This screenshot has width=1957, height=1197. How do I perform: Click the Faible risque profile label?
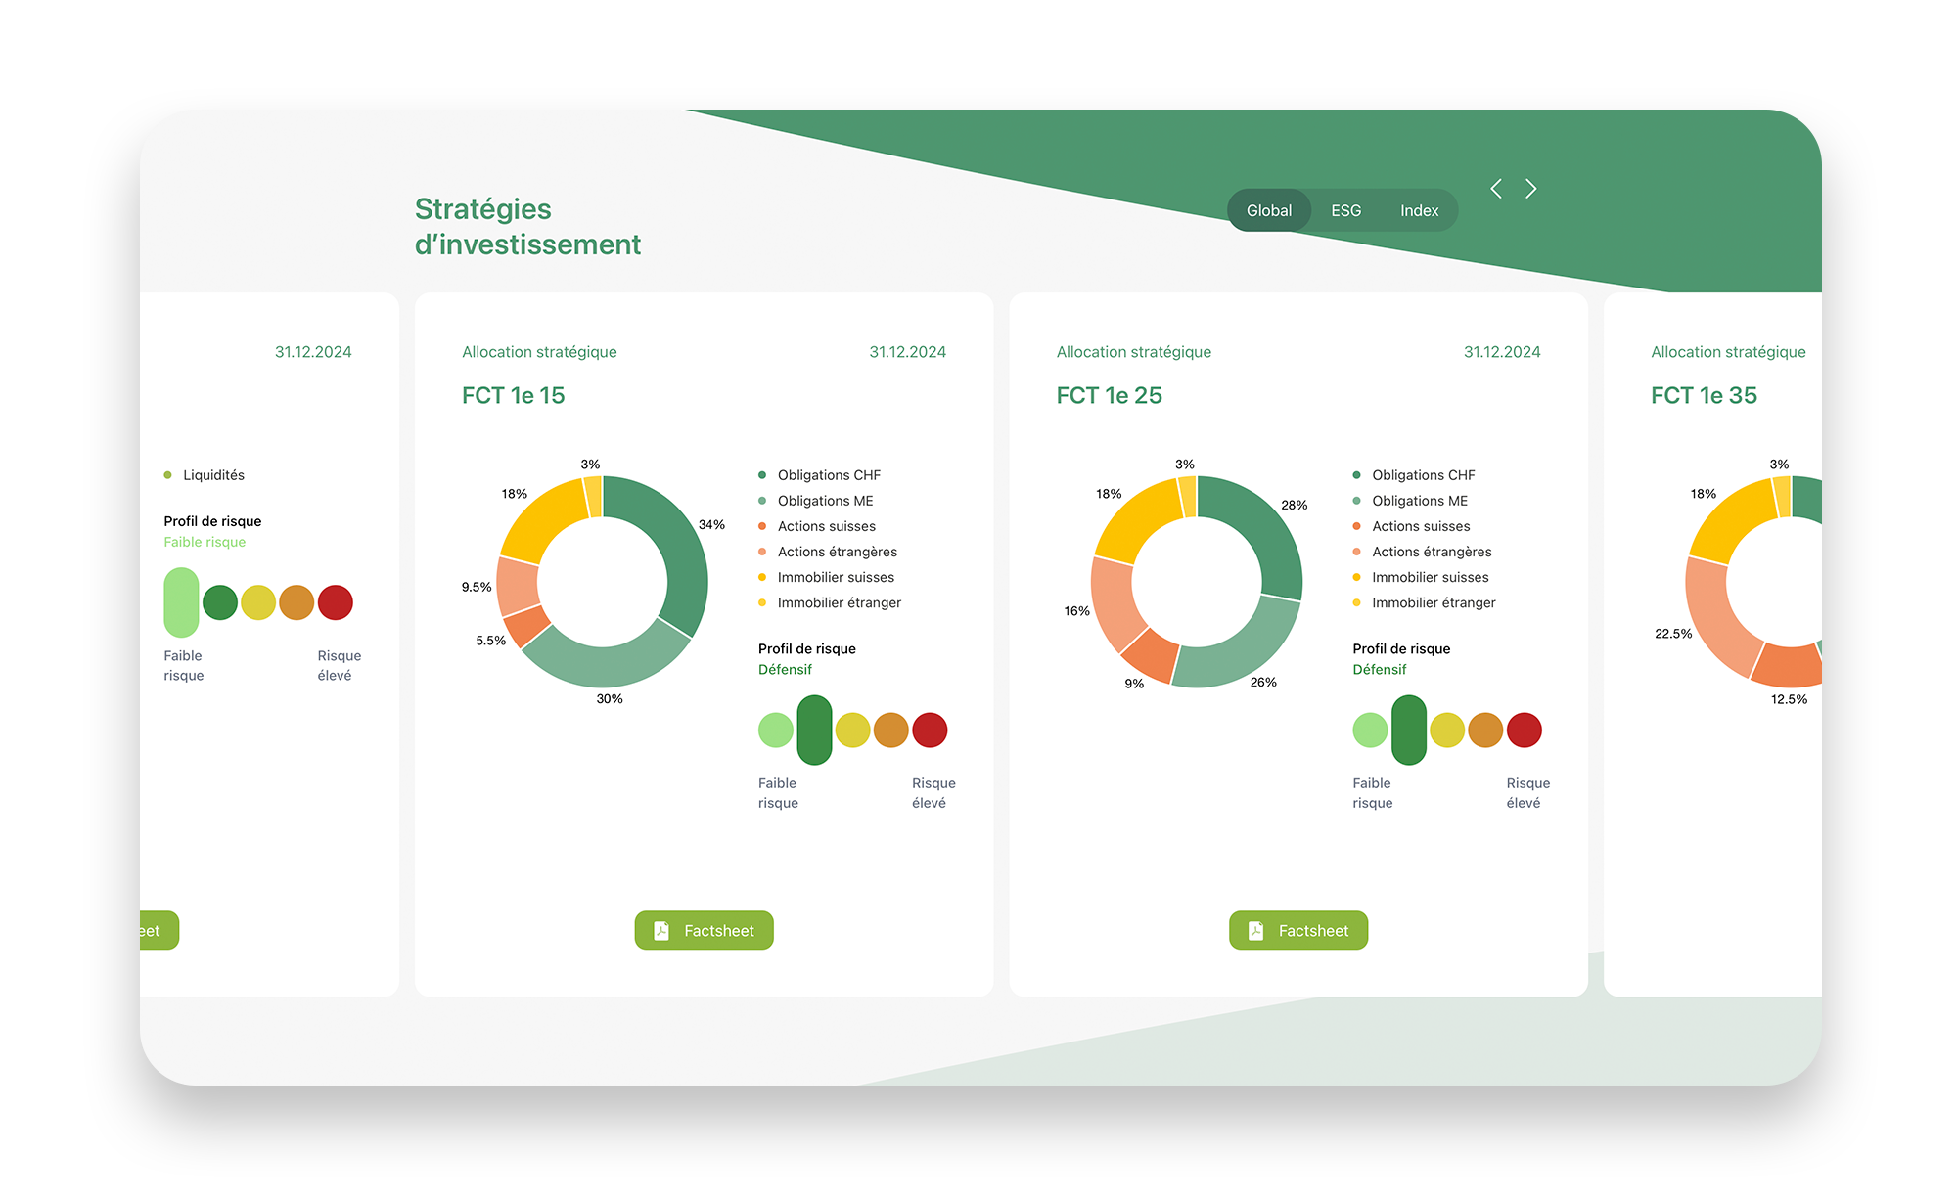click(x=205, y=542)
